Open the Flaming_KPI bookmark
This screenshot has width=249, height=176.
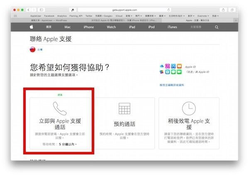click(x=76, y=16)
